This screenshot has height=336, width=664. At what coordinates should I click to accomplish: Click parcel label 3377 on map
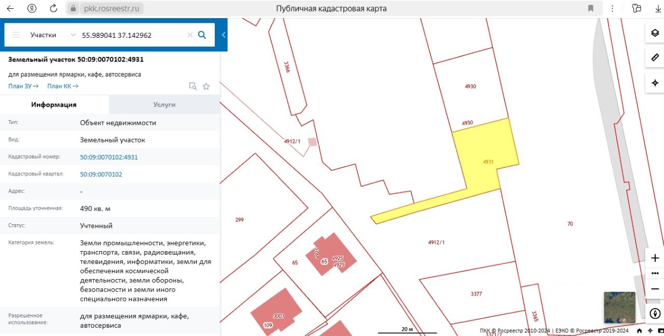(476, 294)
